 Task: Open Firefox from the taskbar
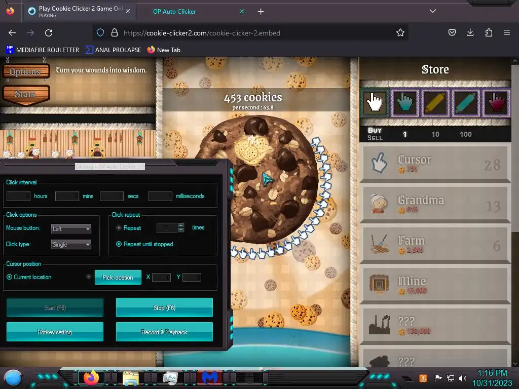[91, 377]
